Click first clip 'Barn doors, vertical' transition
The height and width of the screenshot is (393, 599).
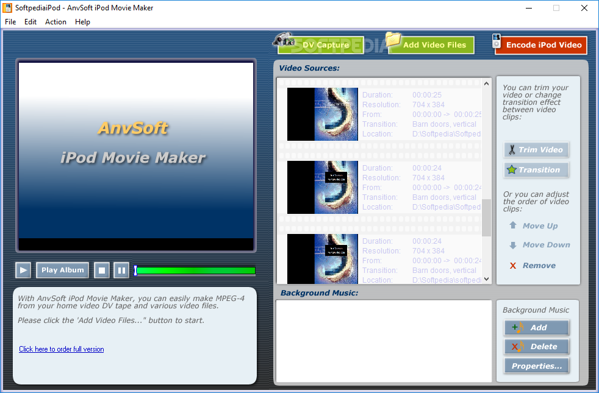click(x=444, y=124)
